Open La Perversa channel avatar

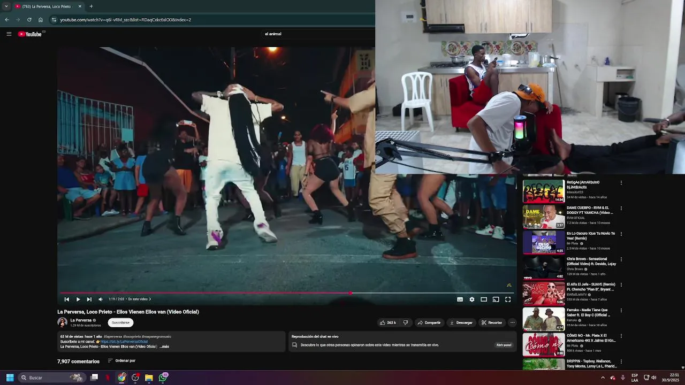62,322
